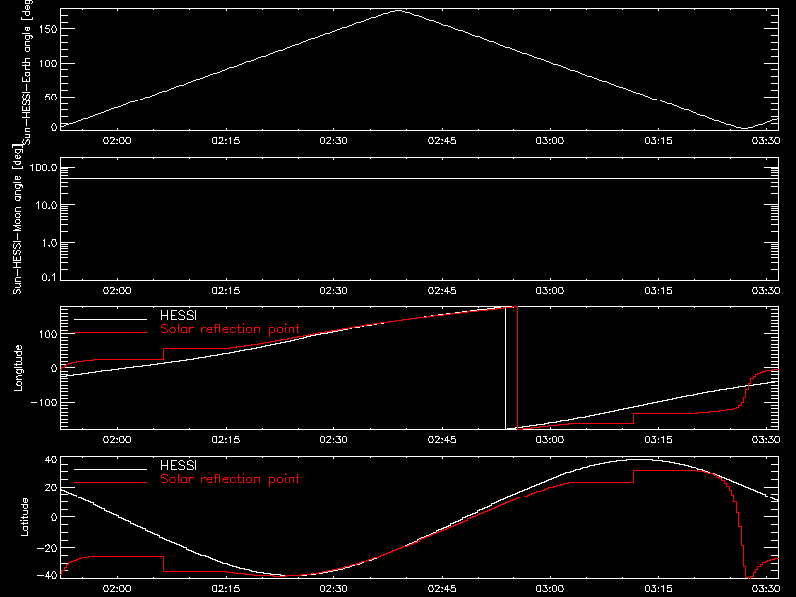Click 02:30 time label under Longitude plot
Viewport: 796px width, 597px height.
point(333,440)
